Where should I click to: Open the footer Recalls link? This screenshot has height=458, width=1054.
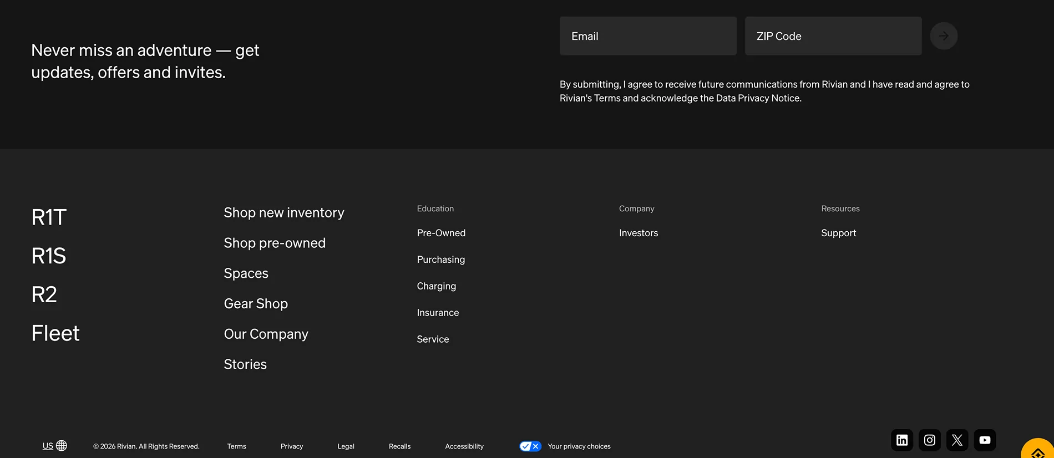399,446
